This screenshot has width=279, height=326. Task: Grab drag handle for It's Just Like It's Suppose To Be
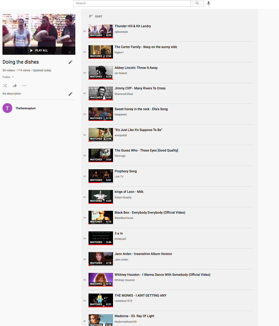pos(85,135)
